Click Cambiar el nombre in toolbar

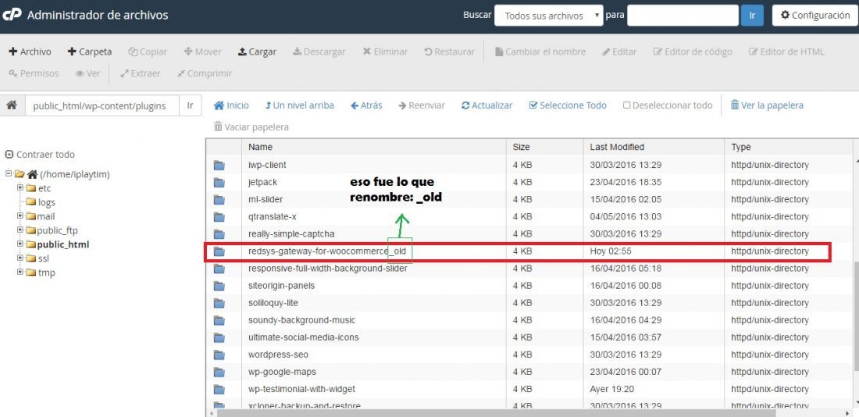(540, 52)
